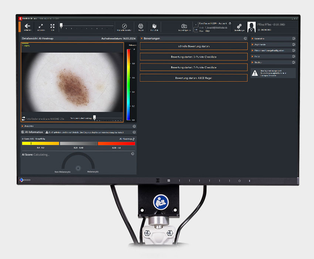Click the segmentation warning triangle icon

tap(255, 73)
